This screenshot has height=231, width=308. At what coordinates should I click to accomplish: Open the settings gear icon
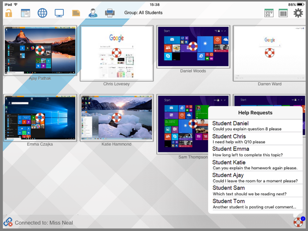click(x=298, y=13)
